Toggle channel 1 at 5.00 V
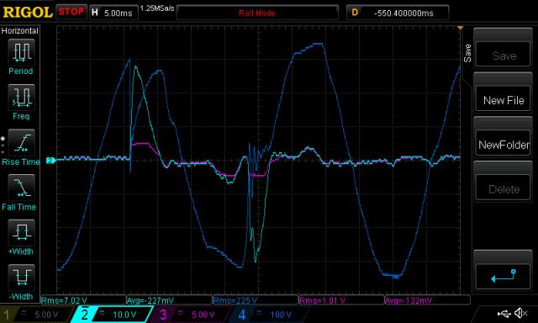 click(x=37, y=315)
